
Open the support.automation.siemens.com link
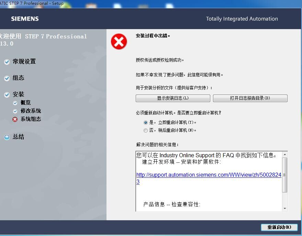[209, 178]
